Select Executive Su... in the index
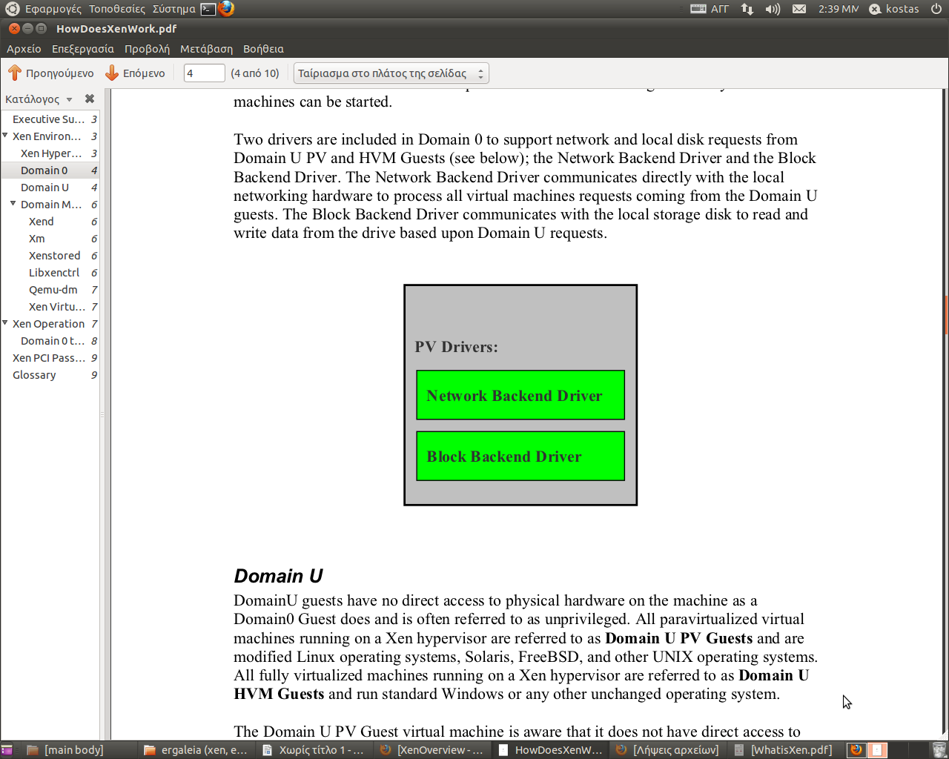 click(x=50, y=119)
